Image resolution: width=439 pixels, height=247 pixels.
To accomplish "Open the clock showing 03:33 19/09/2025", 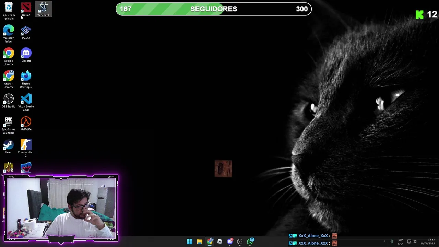I will [x=428, y=242].
